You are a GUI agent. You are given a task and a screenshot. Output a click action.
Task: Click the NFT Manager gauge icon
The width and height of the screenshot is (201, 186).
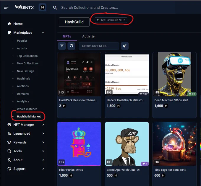coord(9,125)
